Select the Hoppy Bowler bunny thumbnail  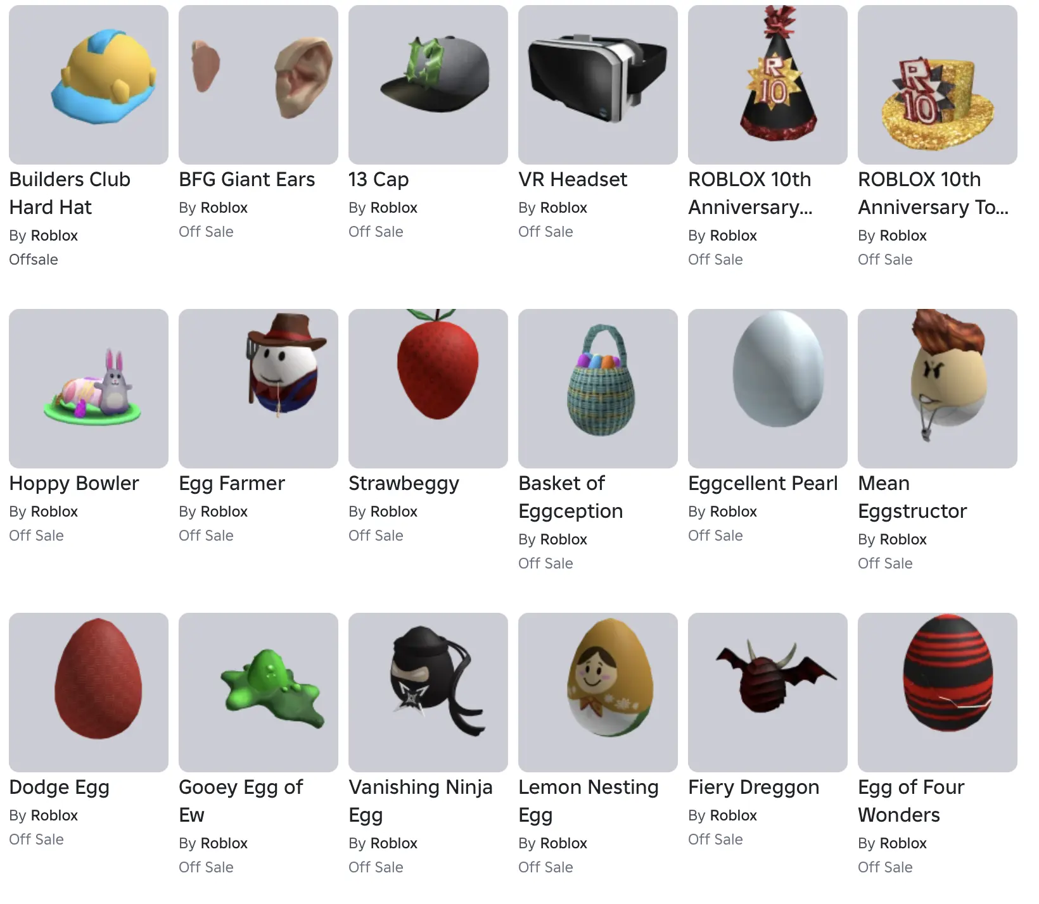coord(89,389)
